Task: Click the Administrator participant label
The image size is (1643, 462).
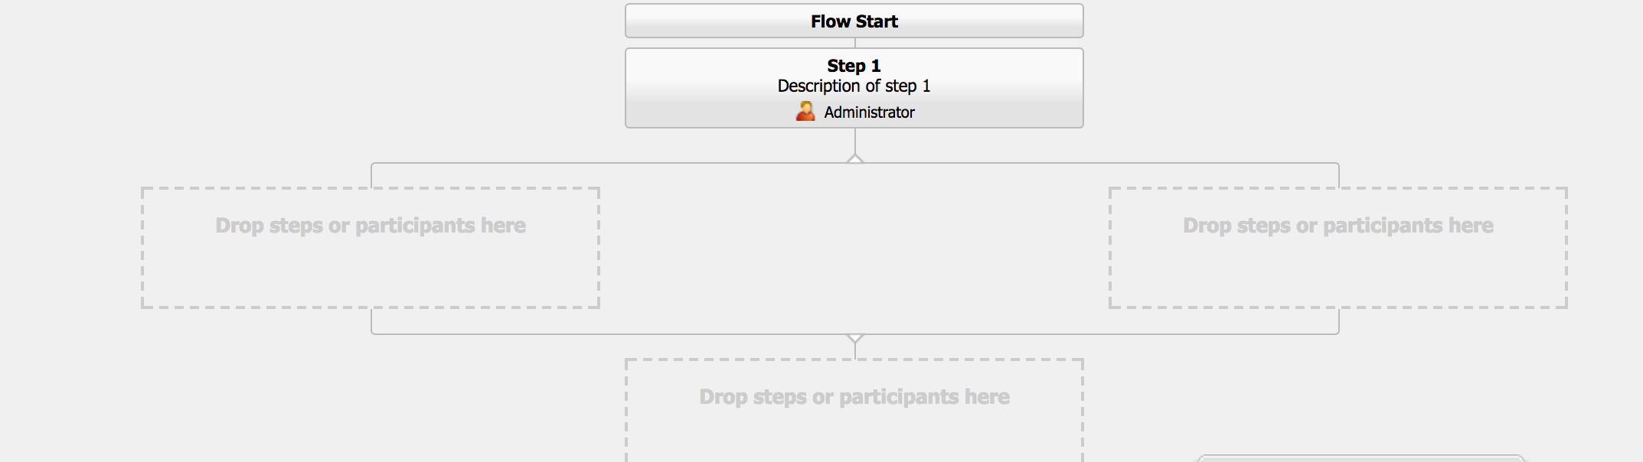Action: click(x=869, y=112)
